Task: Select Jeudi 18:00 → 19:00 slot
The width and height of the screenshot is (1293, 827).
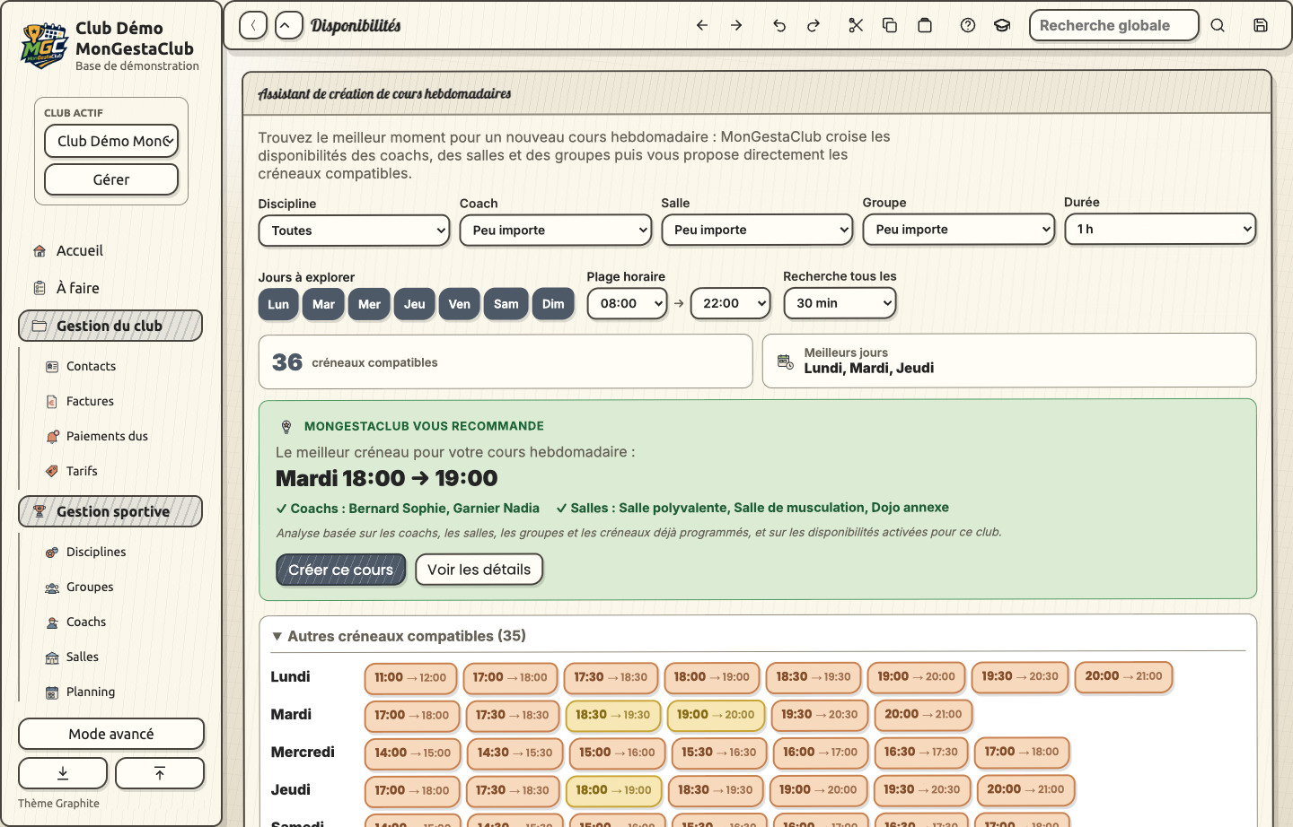Action: (614, 790)
